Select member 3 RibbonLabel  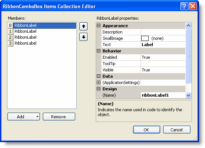[45, 43]
